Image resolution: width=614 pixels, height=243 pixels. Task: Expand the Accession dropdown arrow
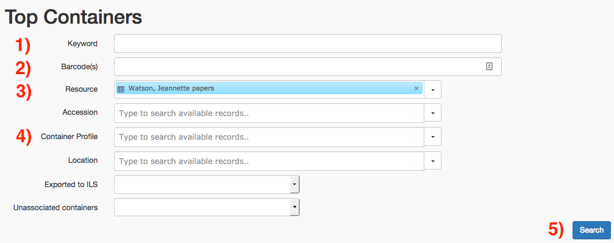432,113
